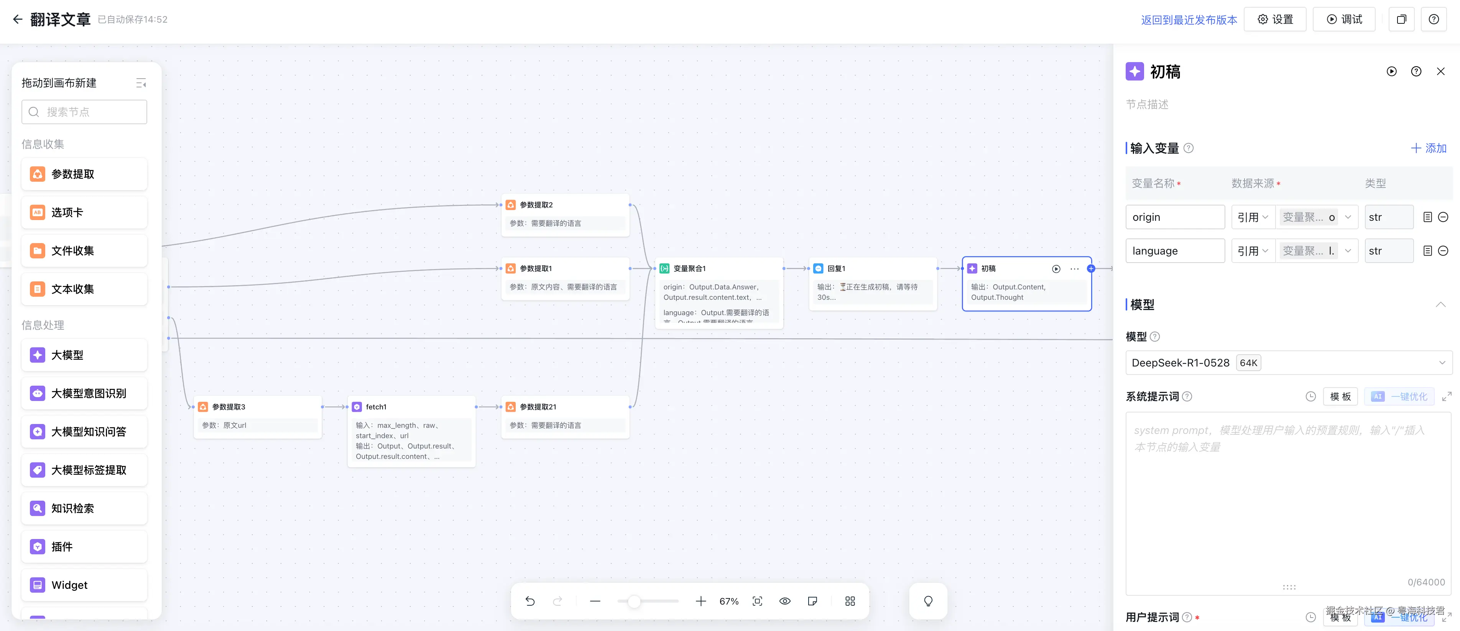Open 引用 dropdown for origin variable
Image resolution: width=1460 pixels, height=631 pixels.
(x=1253, y=217)
